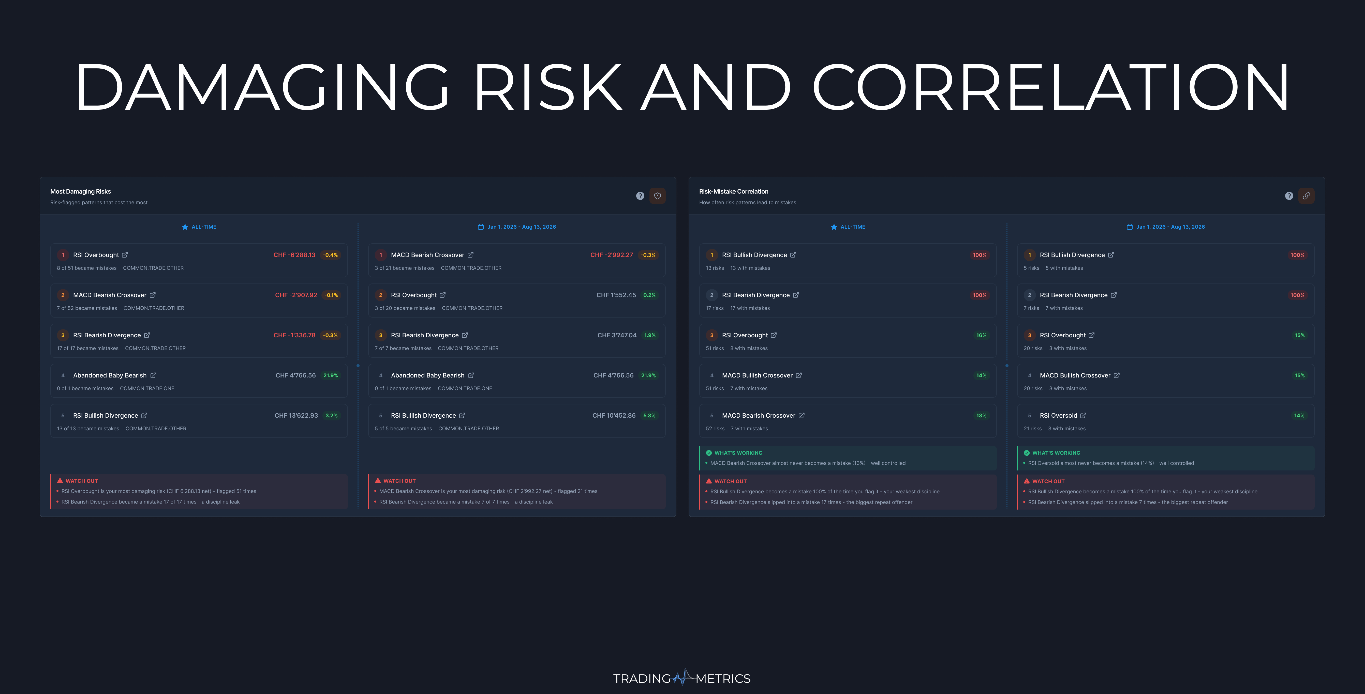The image size is (1365, 694).
Task: Open RSI Bearish Divergence link in 2026 correlation
Action: [x=1114, y=295]
